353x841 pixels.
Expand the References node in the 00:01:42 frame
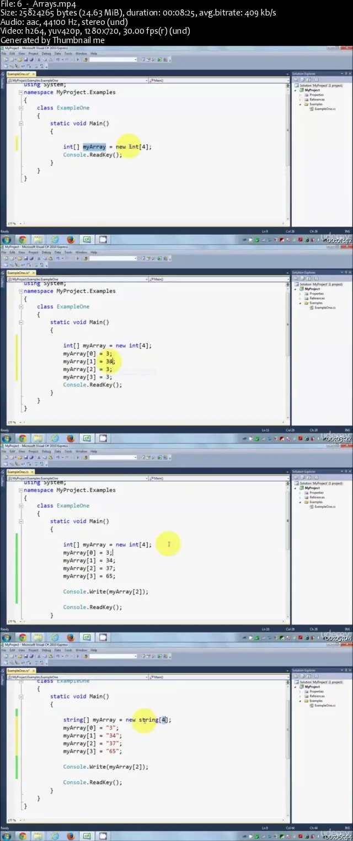coord(300,99)
